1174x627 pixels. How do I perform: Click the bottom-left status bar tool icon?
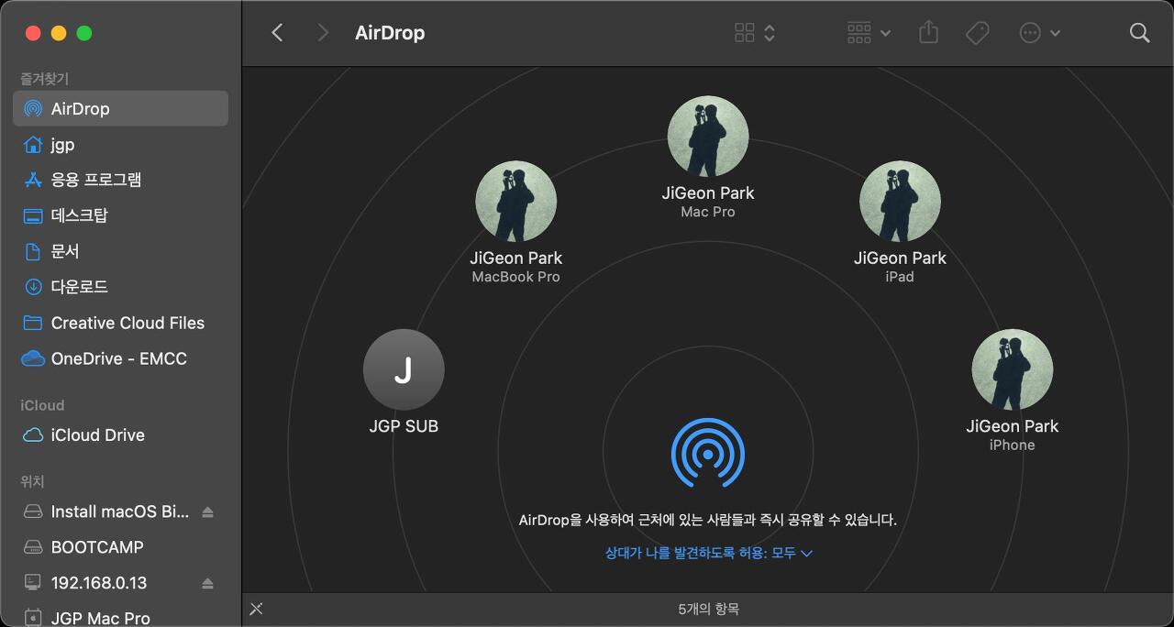(x=257, y=609)
